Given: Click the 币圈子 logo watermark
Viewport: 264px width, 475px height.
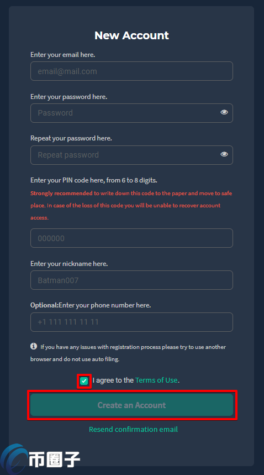Looking at the screenshot, I should click(40, 459).
